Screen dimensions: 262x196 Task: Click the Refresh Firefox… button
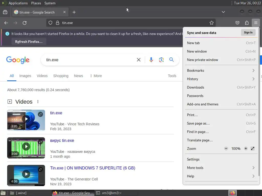click(29, 42)
